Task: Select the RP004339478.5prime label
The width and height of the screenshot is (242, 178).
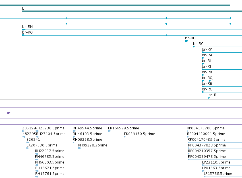Action: [207, 157]
